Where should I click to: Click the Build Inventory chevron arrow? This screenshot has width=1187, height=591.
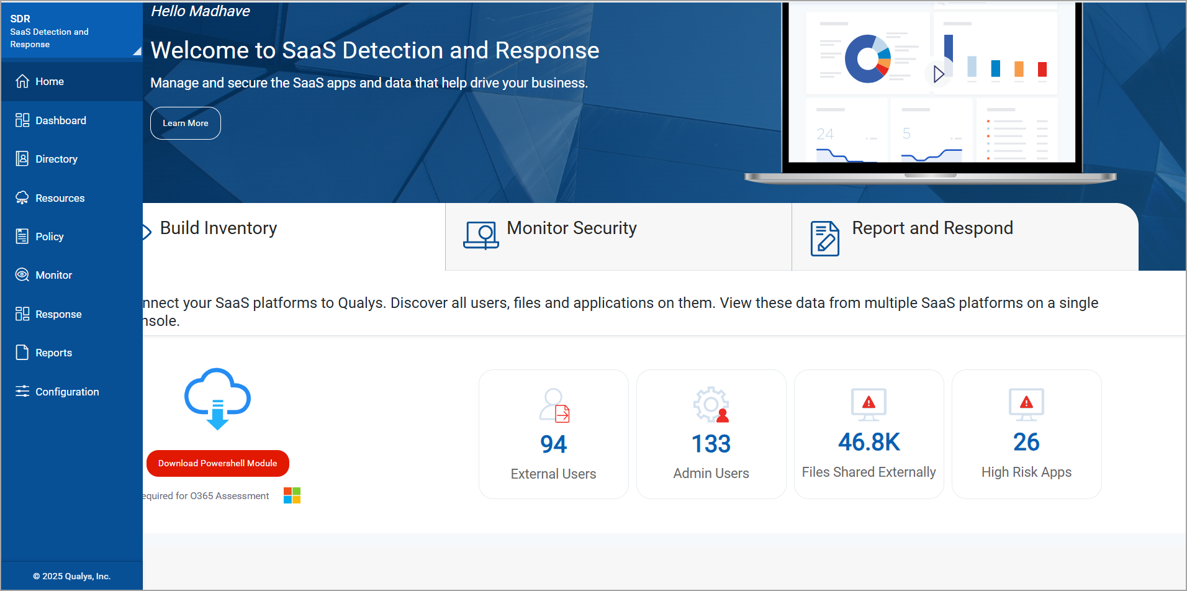(x=147, y=232)
